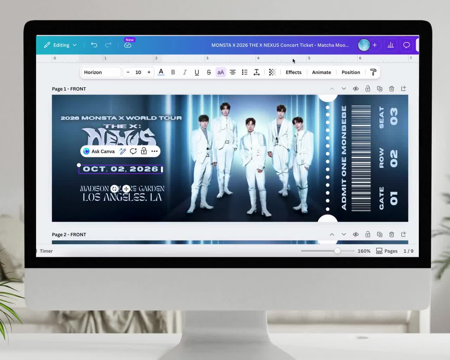Image resolution: width=450 pixels, height=360 pixels.
Task: Click the Magic Write pencil icon
Action: pyautogui.click(x=123, y=151)
